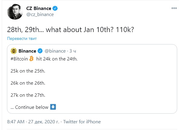
Task: Open the three-dot tweet options menu
Action: (x=174, y=8)
